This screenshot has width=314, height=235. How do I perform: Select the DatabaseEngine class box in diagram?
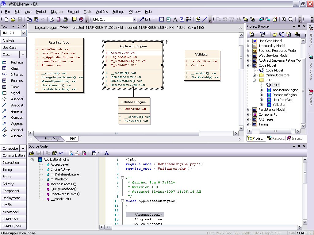(x=134, y=111)
